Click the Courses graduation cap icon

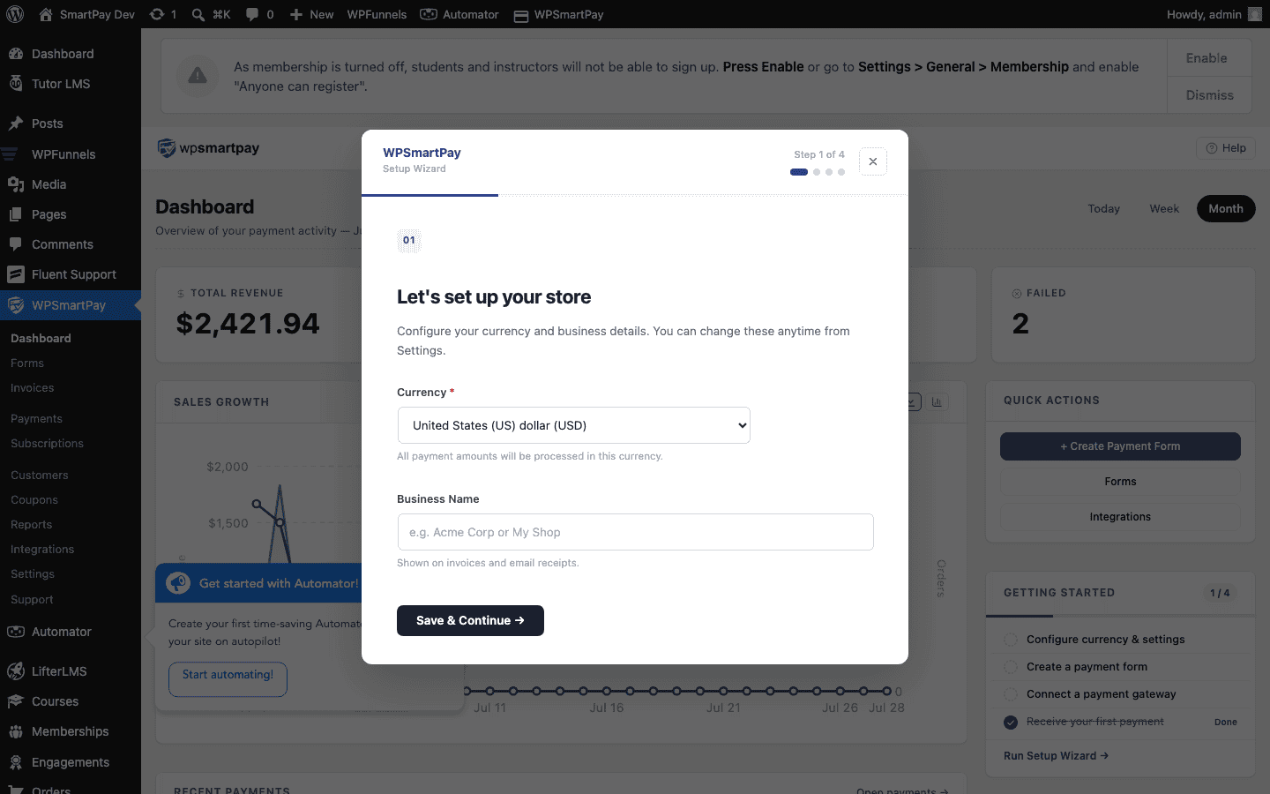pos(16,701)
